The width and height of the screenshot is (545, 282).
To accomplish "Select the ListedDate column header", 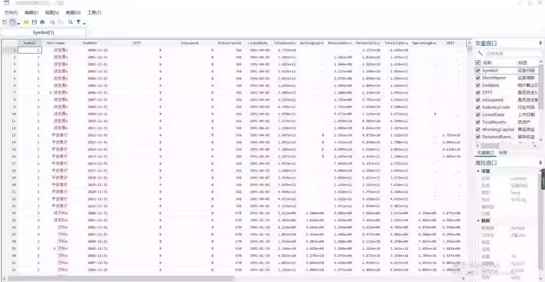I will pyautogui.click(x=257, y=43).
